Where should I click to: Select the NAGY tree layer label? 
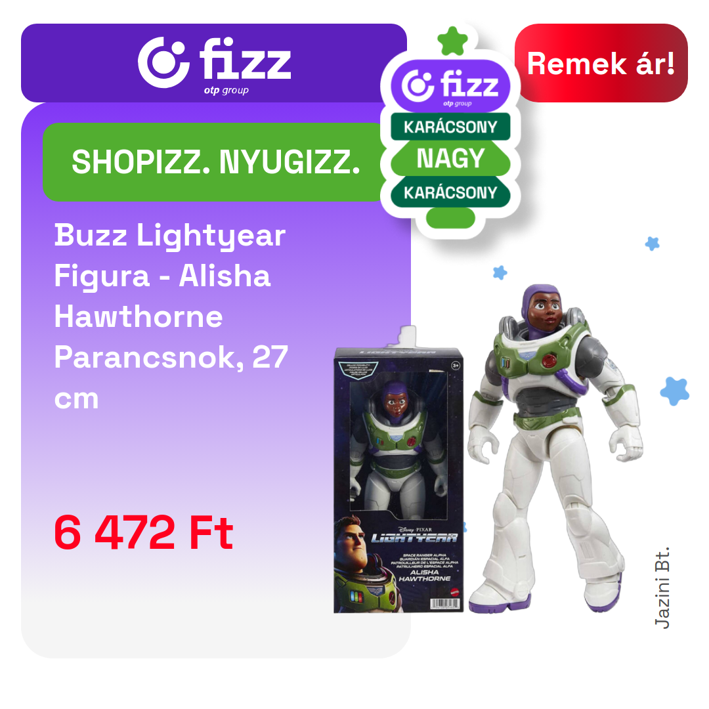[450, 158]
